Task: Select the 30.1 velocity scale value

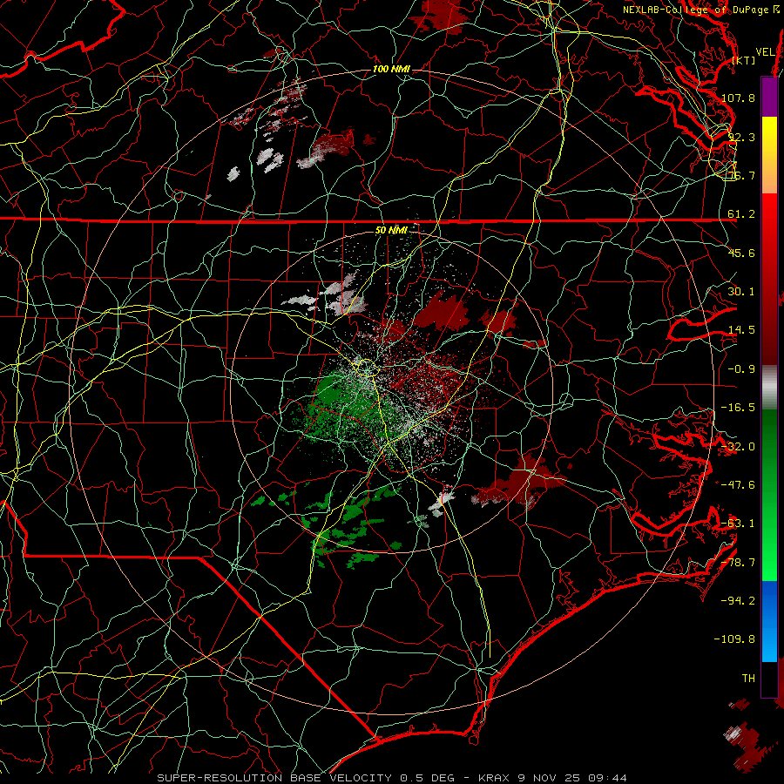Action: [x=741, y=292]
